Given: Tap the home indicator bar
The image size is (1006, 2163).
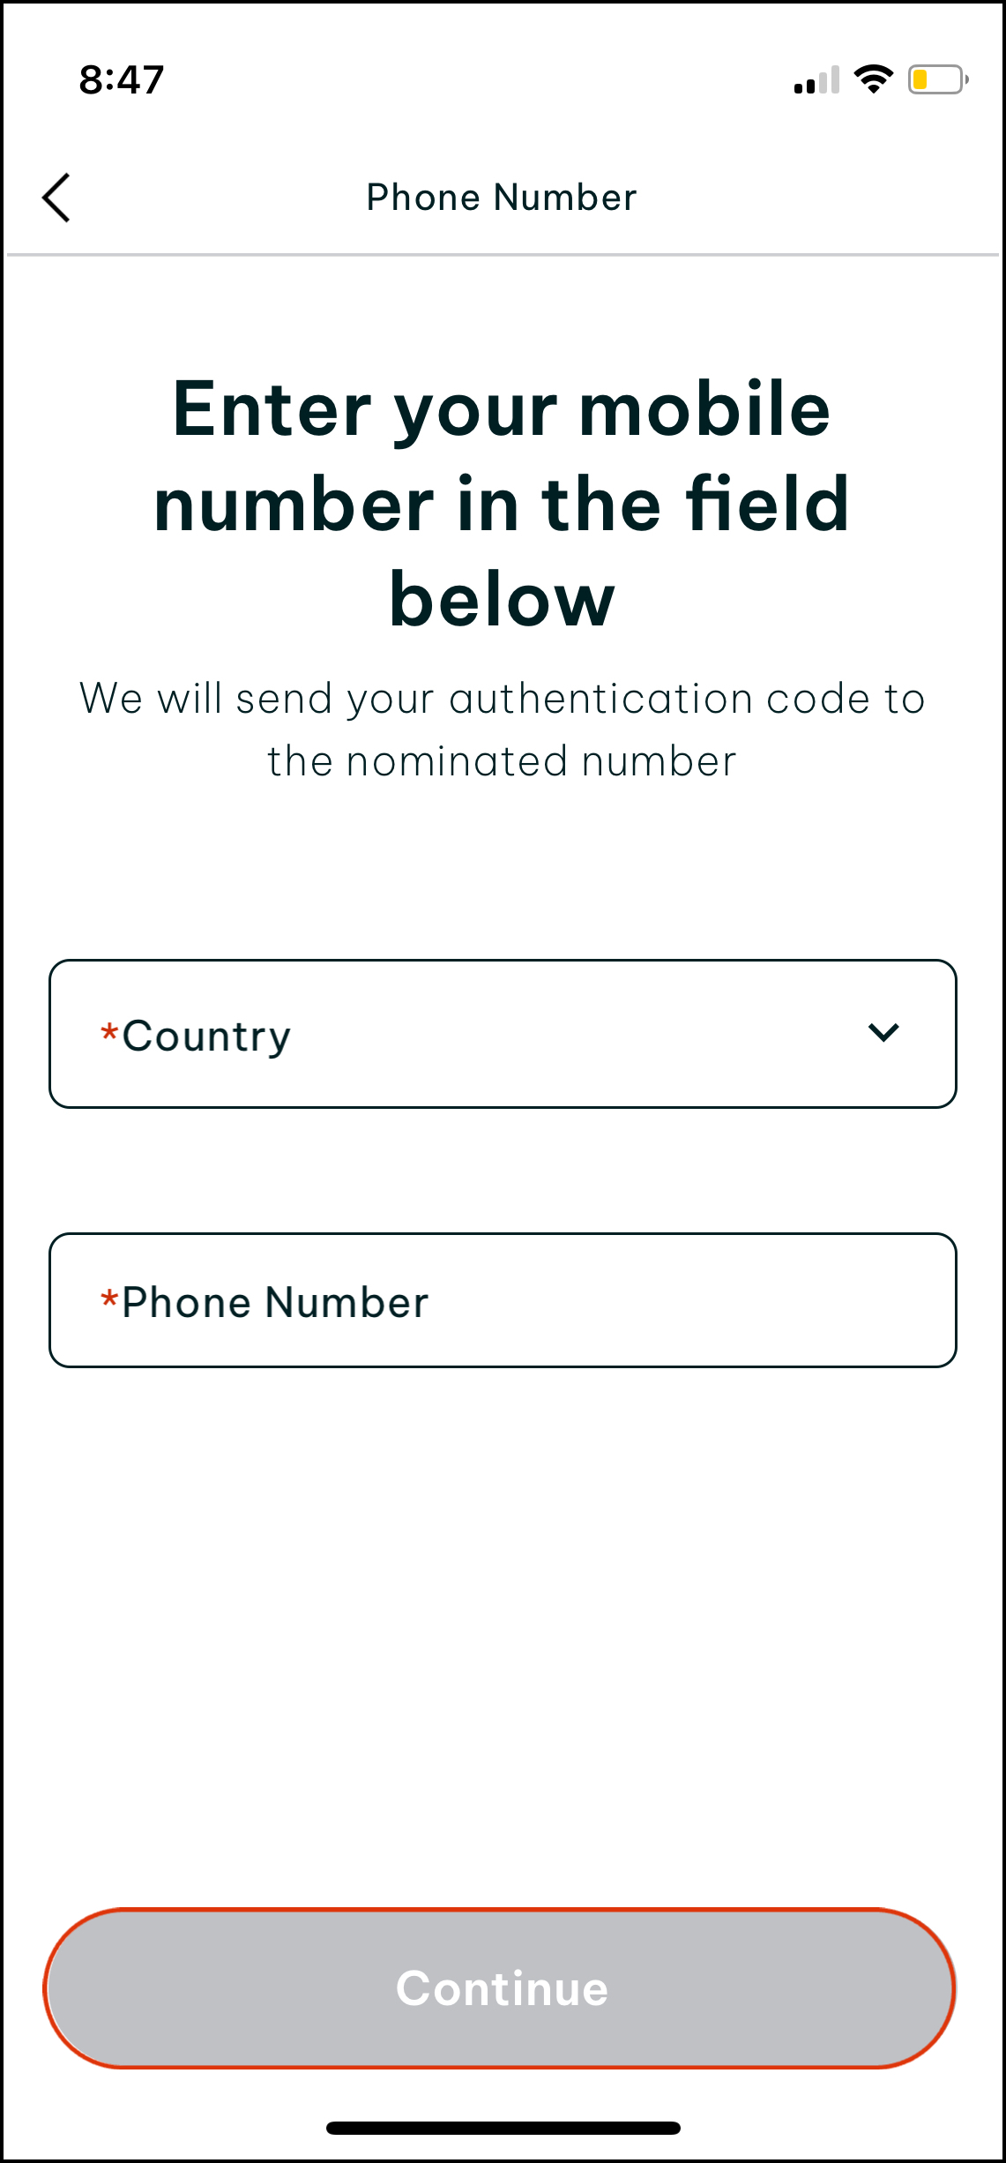Looking at the screenshot, I should click(x=503, y=2128).
